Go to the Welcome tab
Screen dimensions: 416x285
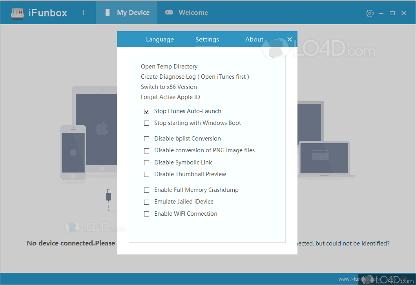pyautogui.click(x=186, y=13)
